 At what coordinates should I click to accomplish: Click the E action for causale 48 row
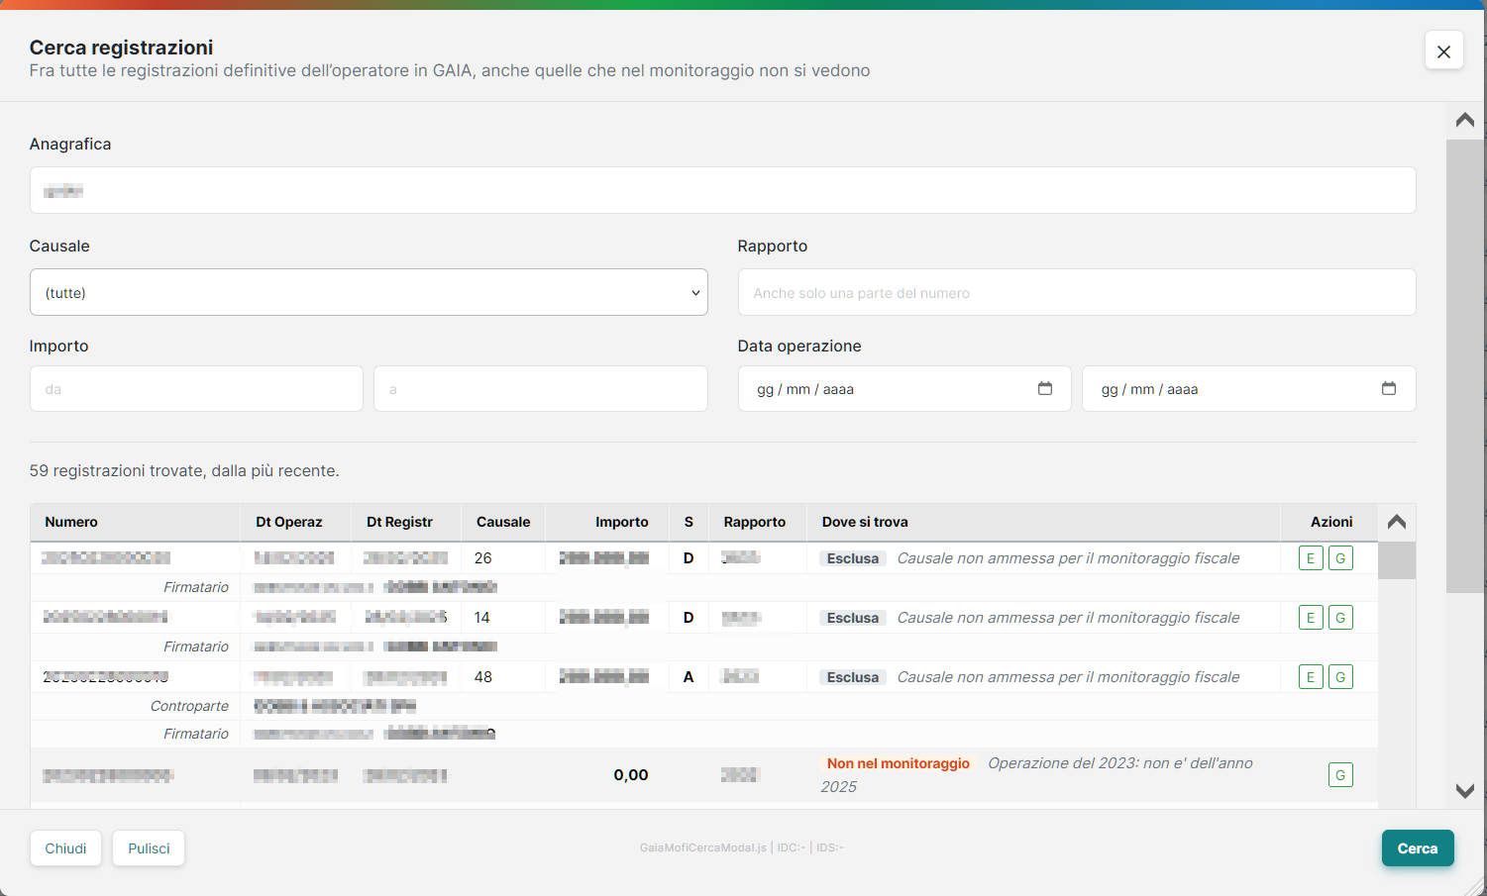pyautogui.click(x=1311, y=677)
